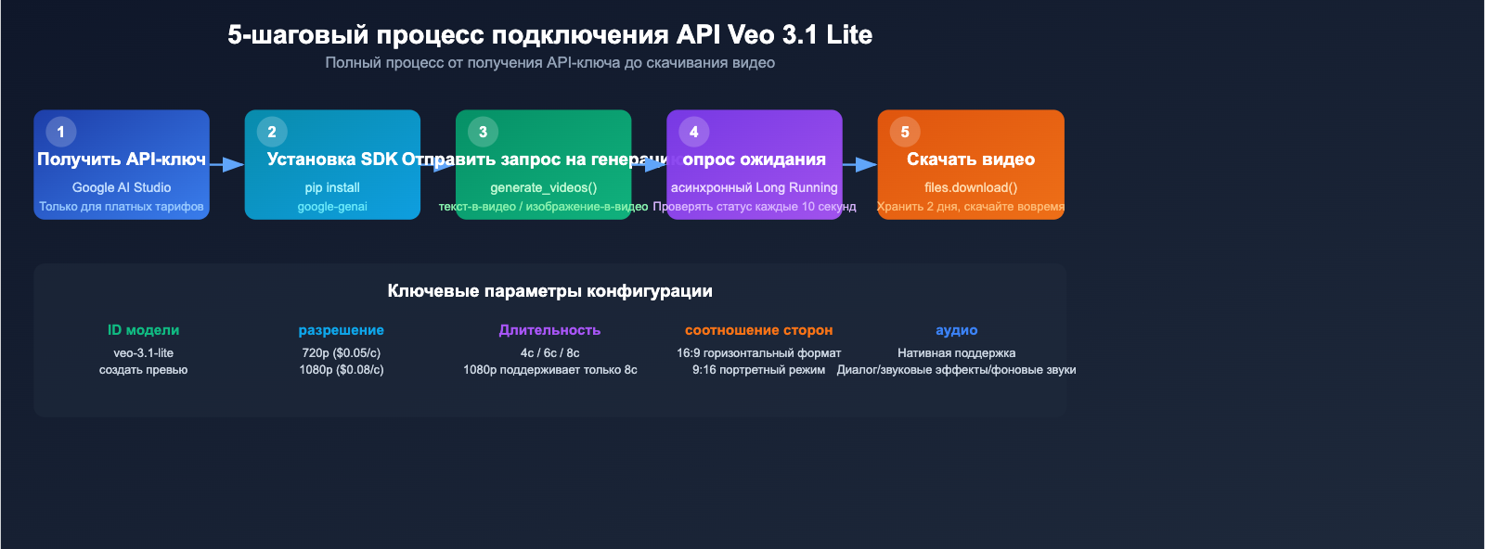Click 'Только для платных тарифов' note
This screenshot has height=549, width=1485.
(x=122, y=207)
